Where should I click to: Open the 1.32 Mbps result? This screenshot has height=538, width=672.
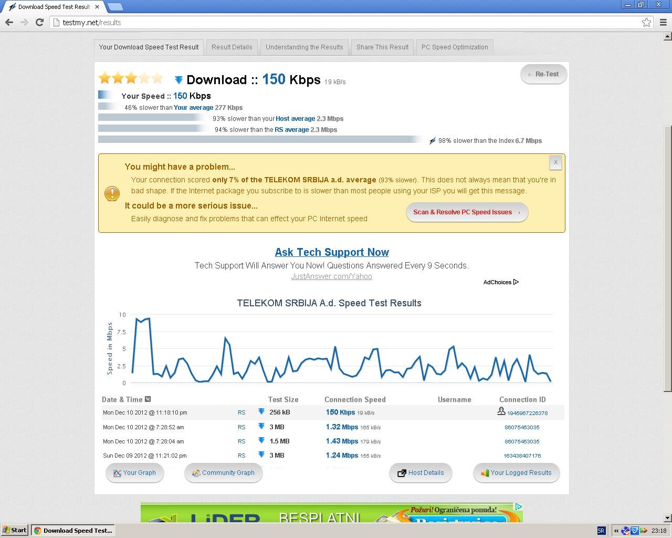[342, 427]
